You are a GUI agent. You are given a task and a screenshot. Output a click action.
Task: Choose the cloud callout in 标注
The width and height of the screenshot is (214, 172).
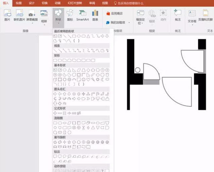pyautogui.click(x=69, y=157)
